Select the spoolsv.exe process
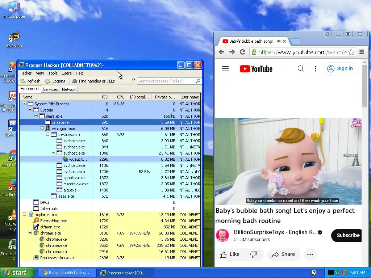Viewport: 371px width, 278px height. (x=110, y=177)
